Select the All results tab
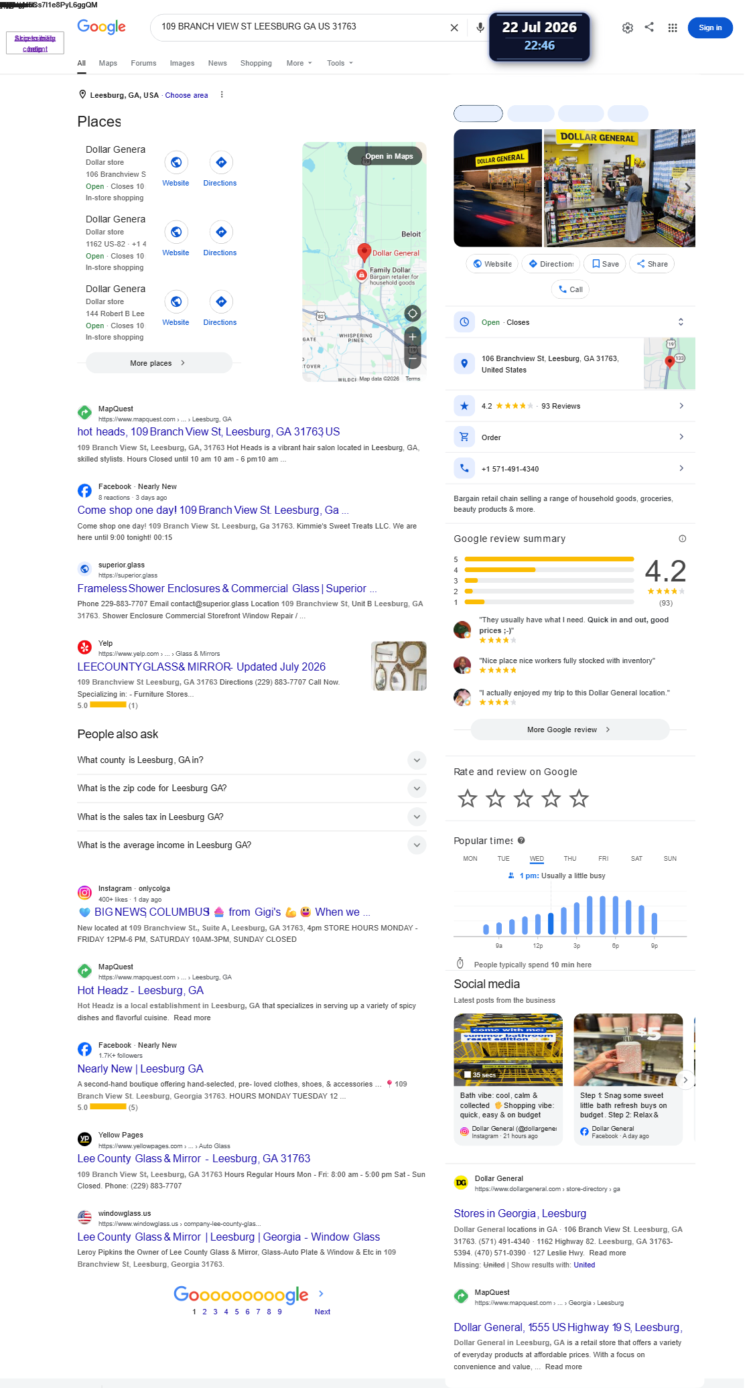 [x=81, y=63]
